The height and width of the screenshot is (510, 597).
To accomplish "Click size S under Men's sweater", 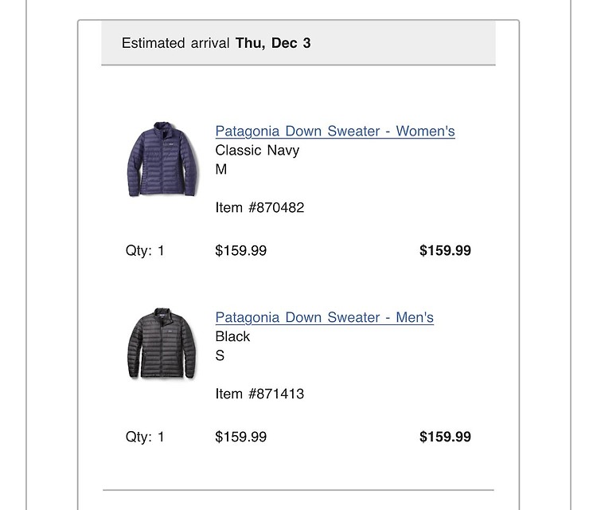I will 220,355.
